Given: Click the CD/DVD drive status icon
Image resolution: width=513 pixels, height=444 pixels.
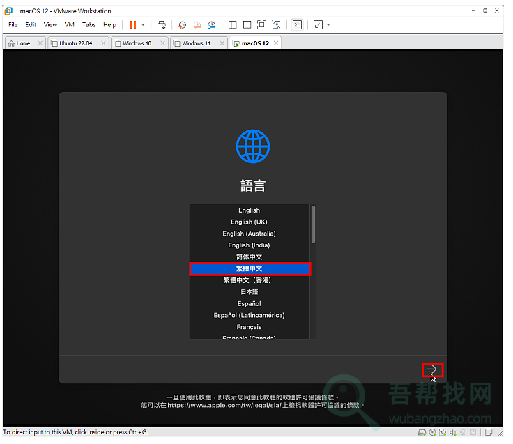Looking at the screenshot, I should [433, 433].
